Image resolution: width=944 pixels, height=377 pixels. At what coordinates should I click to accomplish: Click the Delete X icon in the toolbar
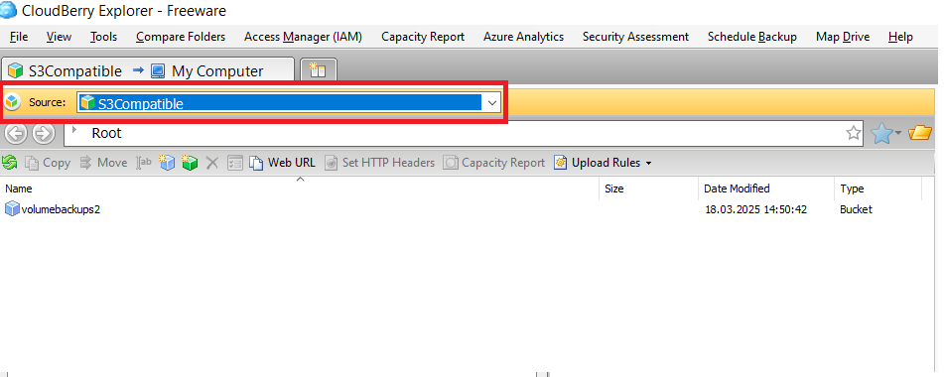211,163
